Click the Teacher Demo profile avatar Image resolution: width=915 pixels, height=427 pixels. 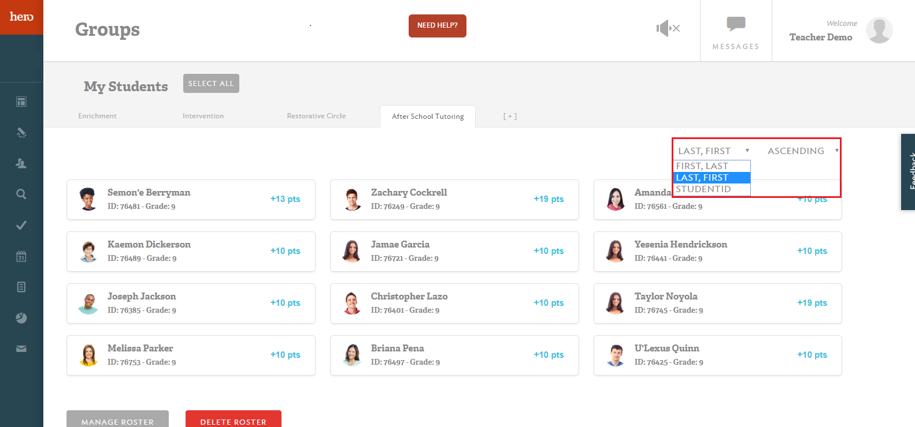879,30
